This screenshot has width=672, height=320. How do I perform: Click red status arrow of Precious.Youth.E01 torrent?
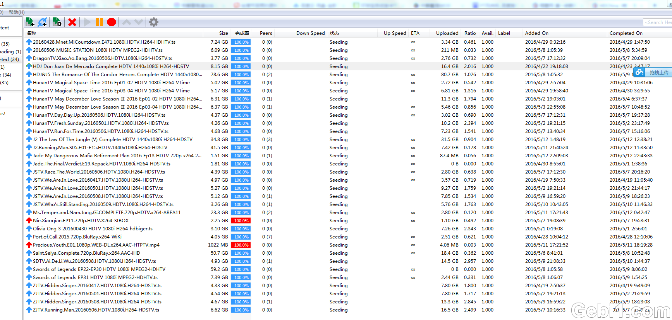pos(29,245)
